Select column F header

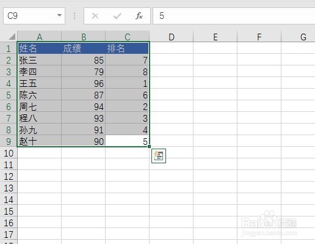(259, 37)
